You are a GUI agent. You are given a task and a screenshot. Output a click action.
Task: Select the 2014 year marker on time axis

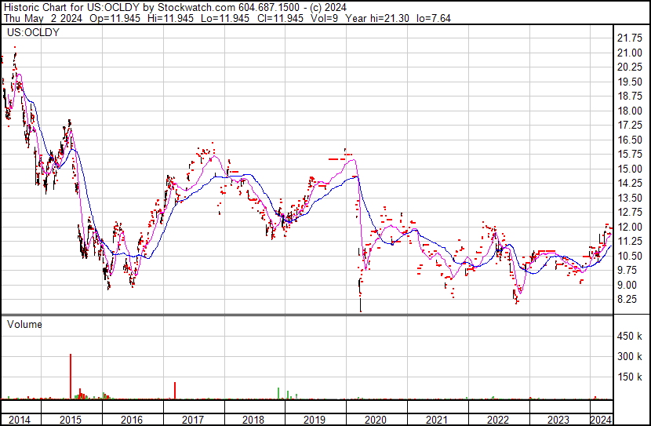click(x=17, y=420)
